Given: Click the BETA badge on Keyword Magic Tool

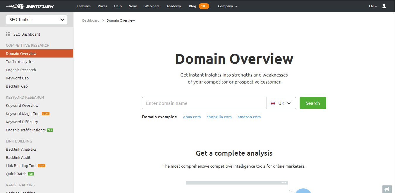Looking at the screenshot, I should [45, 114].
